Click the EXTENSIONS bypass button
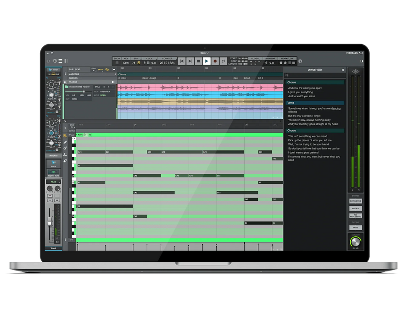Viewport: 409px width, 321px height. coord(355,201)
